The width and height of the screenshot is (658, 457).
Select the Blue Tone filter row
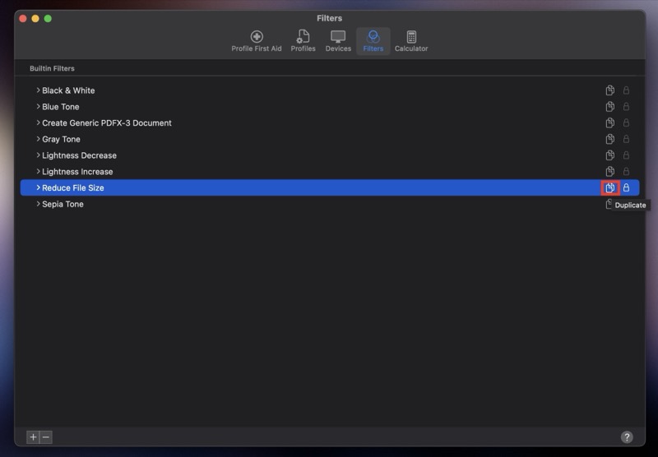[x=330, y=107]
